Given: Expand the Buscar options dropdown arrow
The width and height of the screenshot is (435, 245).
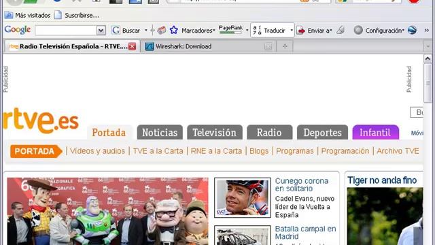Looking at the screenshot, I should coord(146,30).
